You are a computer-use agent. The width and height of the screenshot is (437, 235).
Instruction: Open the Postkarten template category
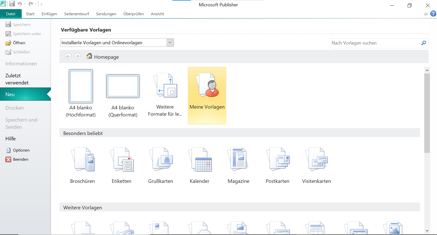click(x=277, y=165)
